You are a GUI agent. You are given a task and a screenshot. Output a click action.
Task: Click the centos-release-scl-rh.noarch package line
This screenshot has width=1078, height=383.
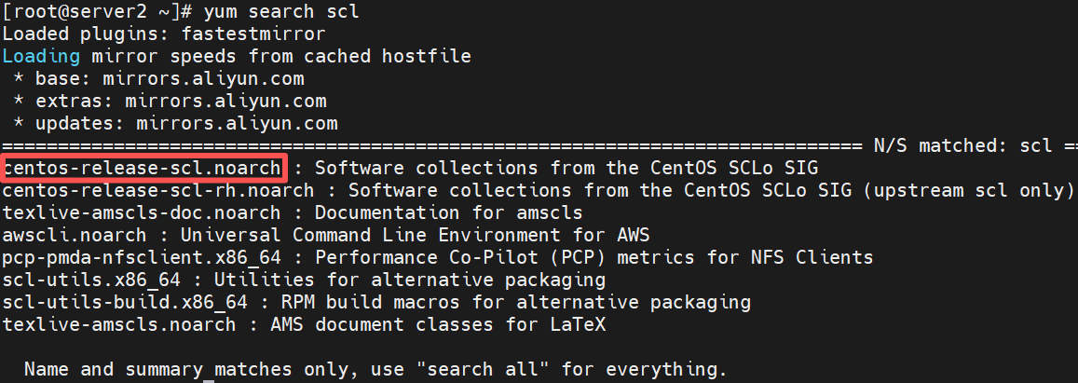(539, 190)
